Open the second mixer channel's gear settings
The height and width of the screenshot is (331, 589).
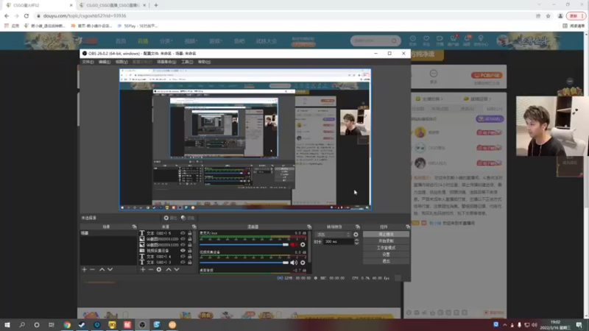303,263
